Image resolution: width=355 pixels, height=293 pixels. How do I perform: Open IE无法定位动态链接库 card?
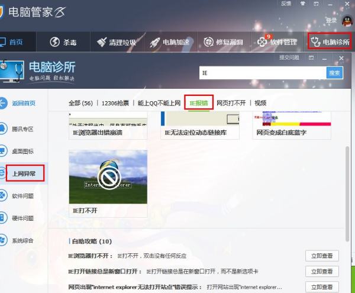pos(200,125)
